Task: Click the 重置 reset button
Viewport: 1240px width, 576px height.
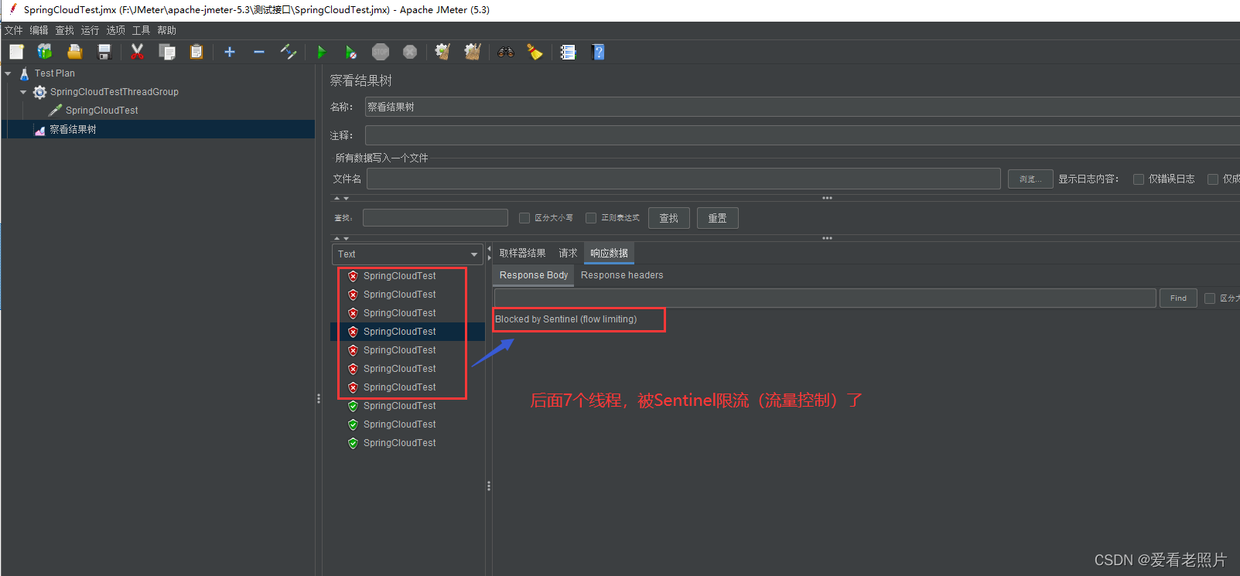Action: point(718,218)
